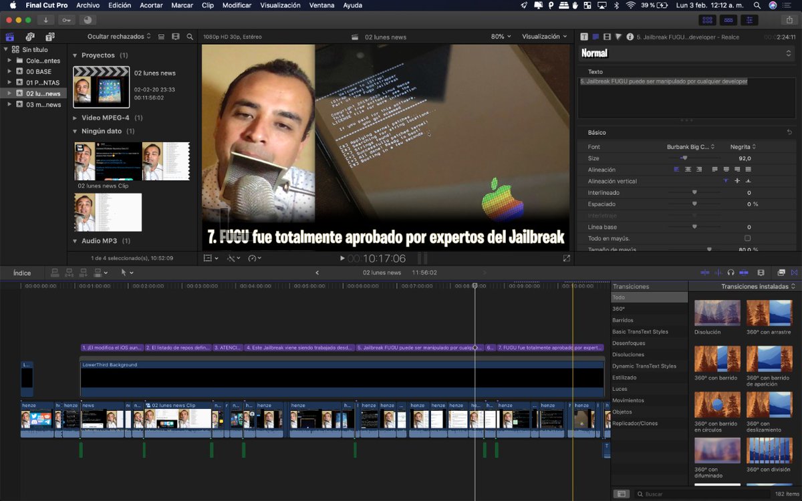Select the Disolución transition thumbnail
This screenshot has width=802, height=501.
[x=717, y=313]
